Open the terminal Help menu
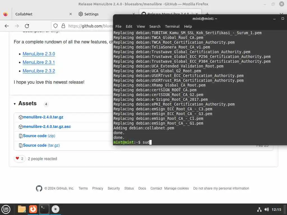The image size is (287, 215). coord(188,27)
